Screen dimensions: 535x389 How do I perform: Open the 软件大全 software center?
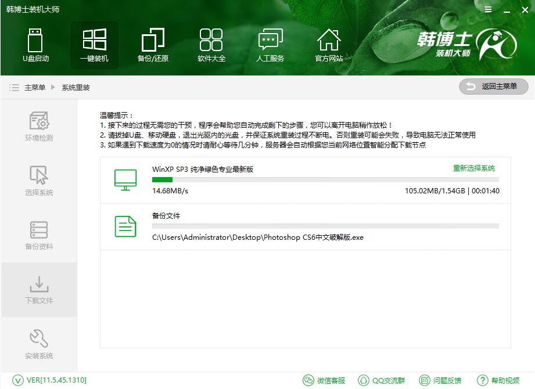pyautogui.click(x=211, y=45)
